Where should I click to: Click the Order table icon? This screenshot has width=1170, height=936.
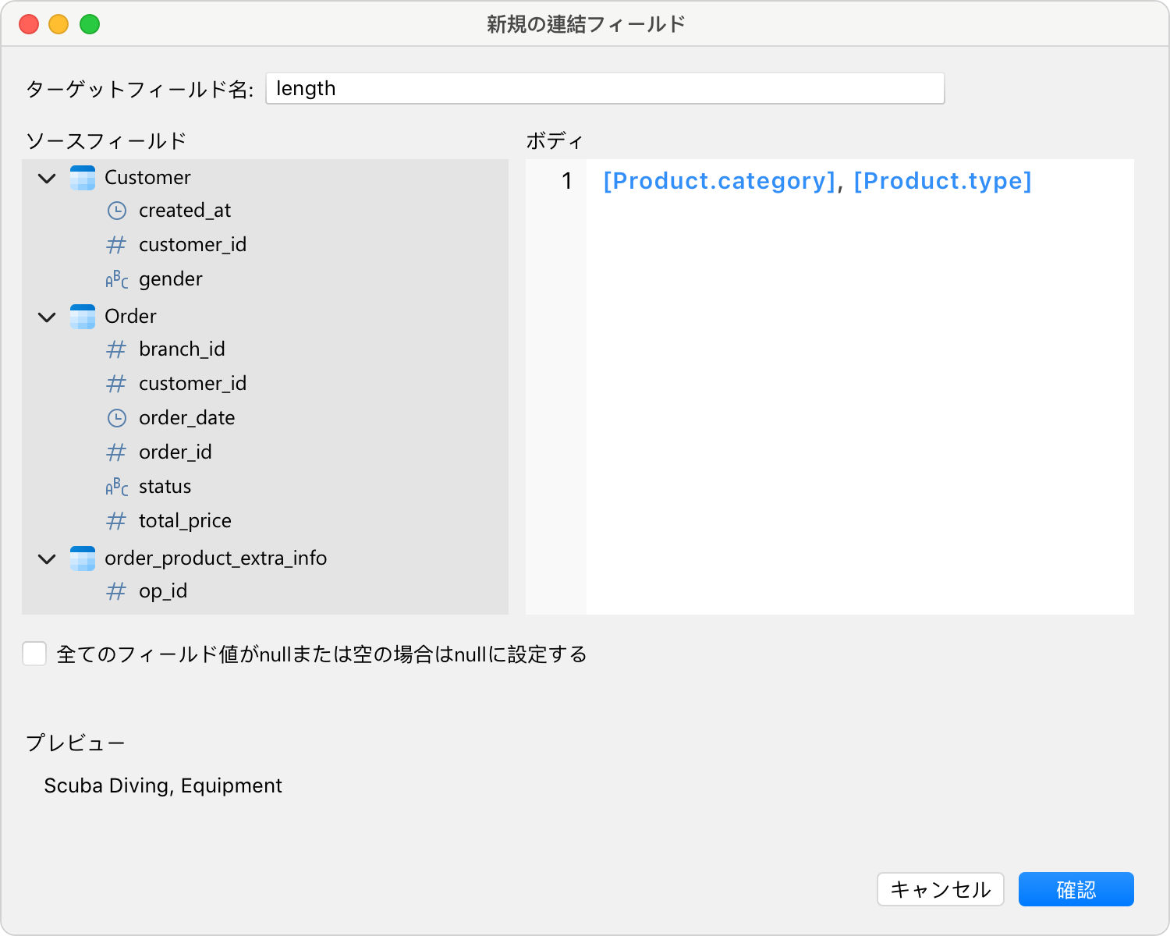[x=83, y=317]
